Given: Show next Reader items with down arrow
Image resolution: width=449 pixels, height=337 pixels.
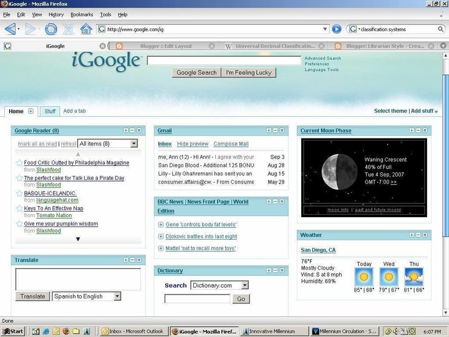Looking at the screenshot, I should 78,239.
